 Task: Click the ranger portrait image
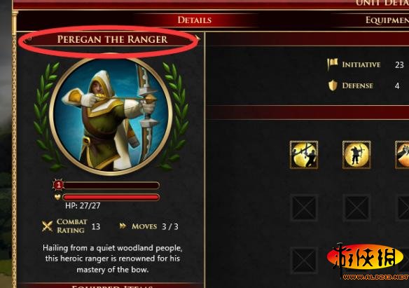pyautogui.click(x=111, y=114)
